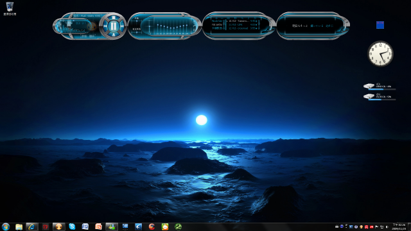Screen dimensions: 411x231
Task: Open the red antivirus tray icon
Action: pyautogui.click(x=367, y=227)
